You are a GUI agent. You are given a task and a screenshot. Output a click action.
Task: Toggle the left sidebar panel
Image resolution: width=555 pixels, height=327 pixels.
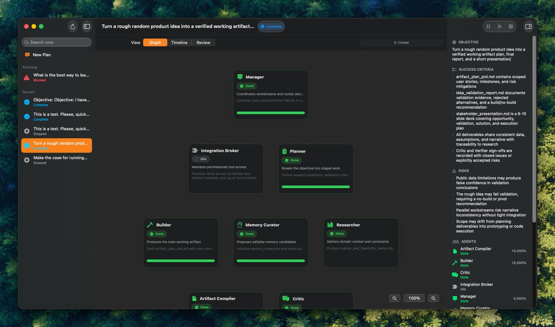[x=87, y=26]
